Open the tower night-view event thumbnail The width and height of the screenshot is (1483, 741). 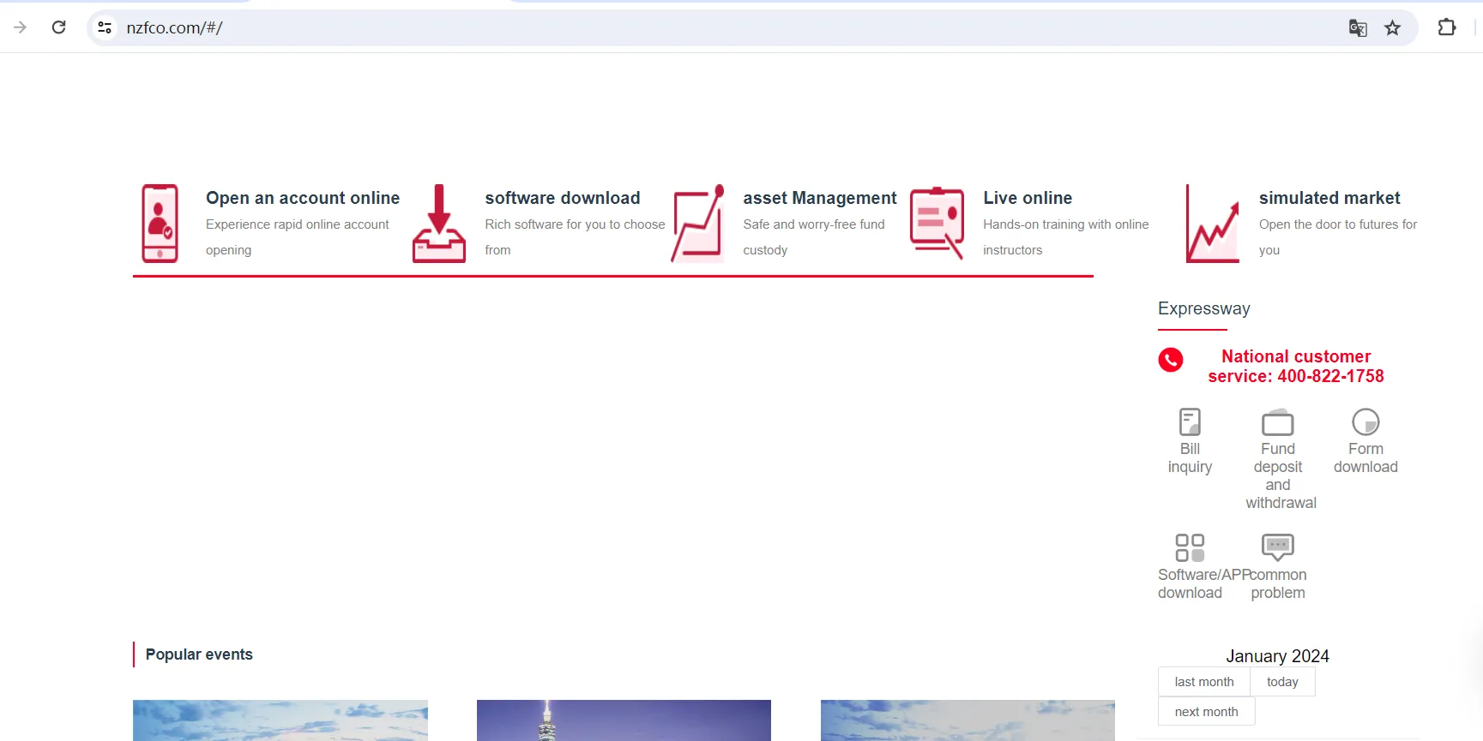coord(624,720)
